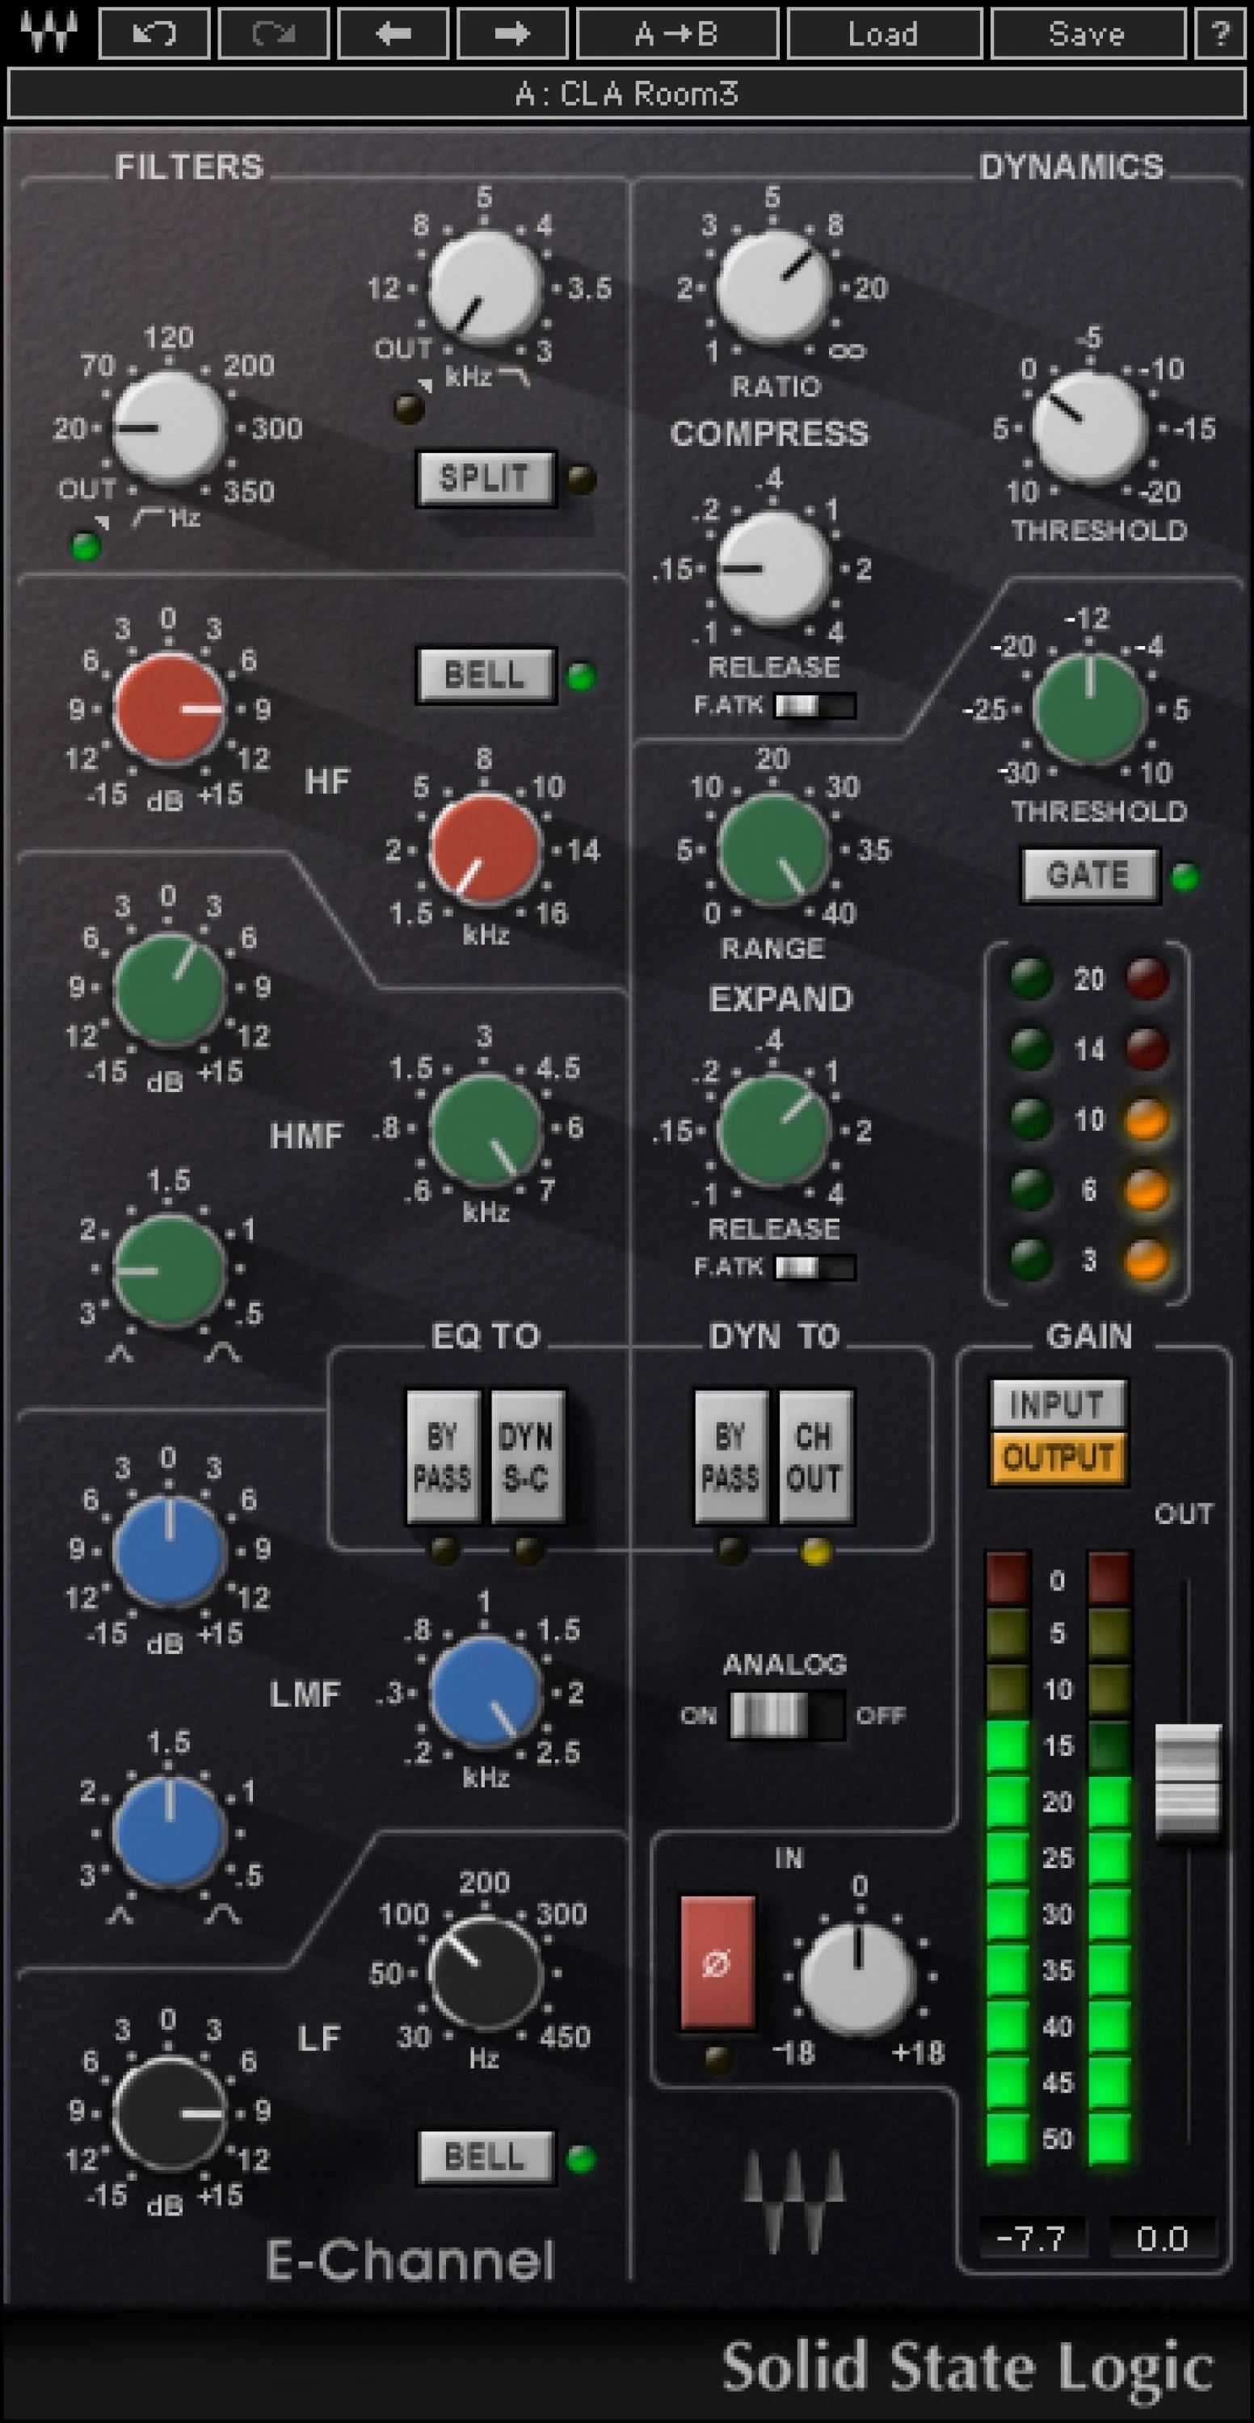Toggle EQ BYPASS button

tap(443, 1456)
